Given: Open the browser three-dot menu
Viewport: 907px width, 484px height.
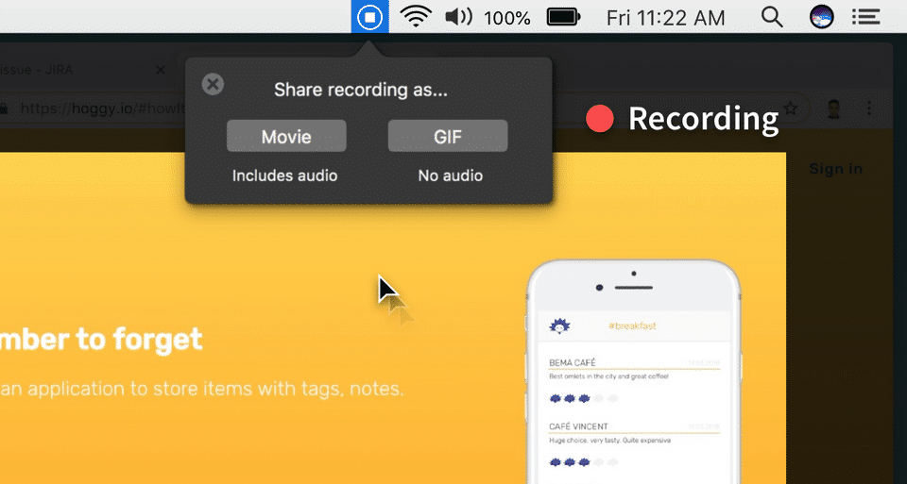Looking at the screenshot, I should pyautogui.click(x=869, y=108).
